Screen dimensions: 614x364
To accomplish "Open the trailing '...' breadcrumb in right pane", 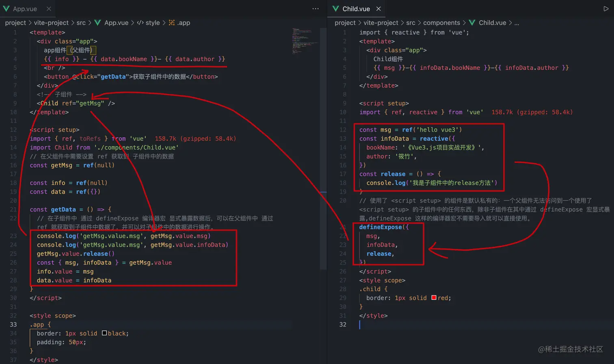I will [x=517, y=23].
